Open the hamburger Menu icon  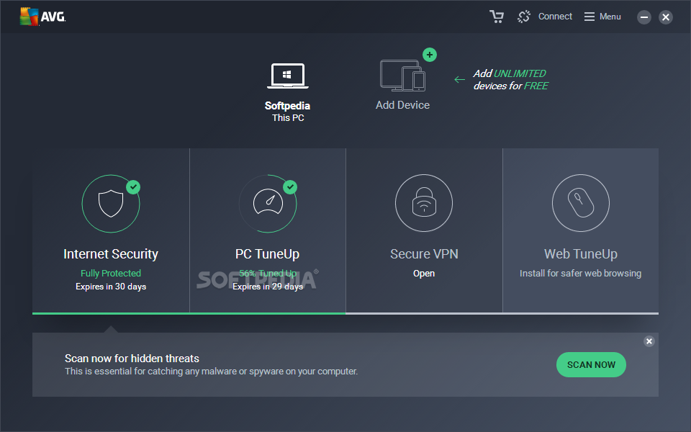tap(590, 17)
